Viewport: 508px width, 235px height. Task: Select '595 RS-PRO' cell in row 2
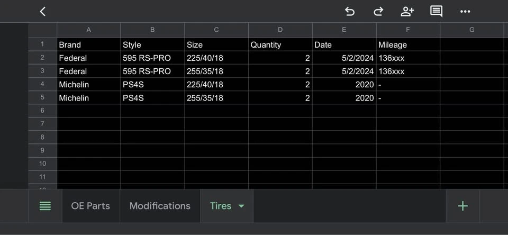pos(152,58)
